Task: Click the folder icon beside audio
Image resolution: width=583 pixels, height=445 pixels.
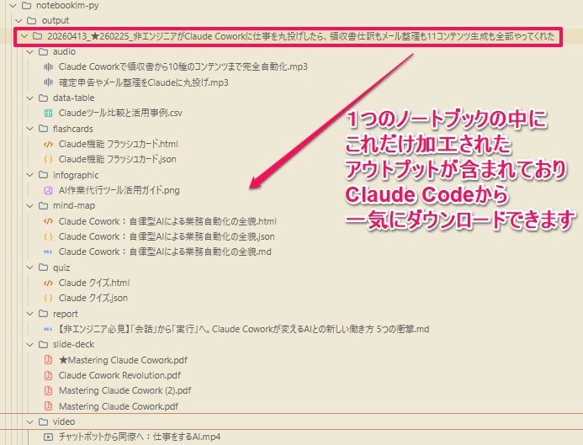Action: [x=43, y=51]
